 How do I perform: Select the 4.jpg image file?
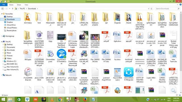50,36
